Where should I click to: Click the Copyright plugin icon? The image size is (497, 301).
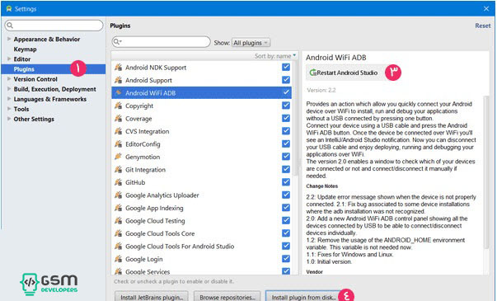coord(118,106)
